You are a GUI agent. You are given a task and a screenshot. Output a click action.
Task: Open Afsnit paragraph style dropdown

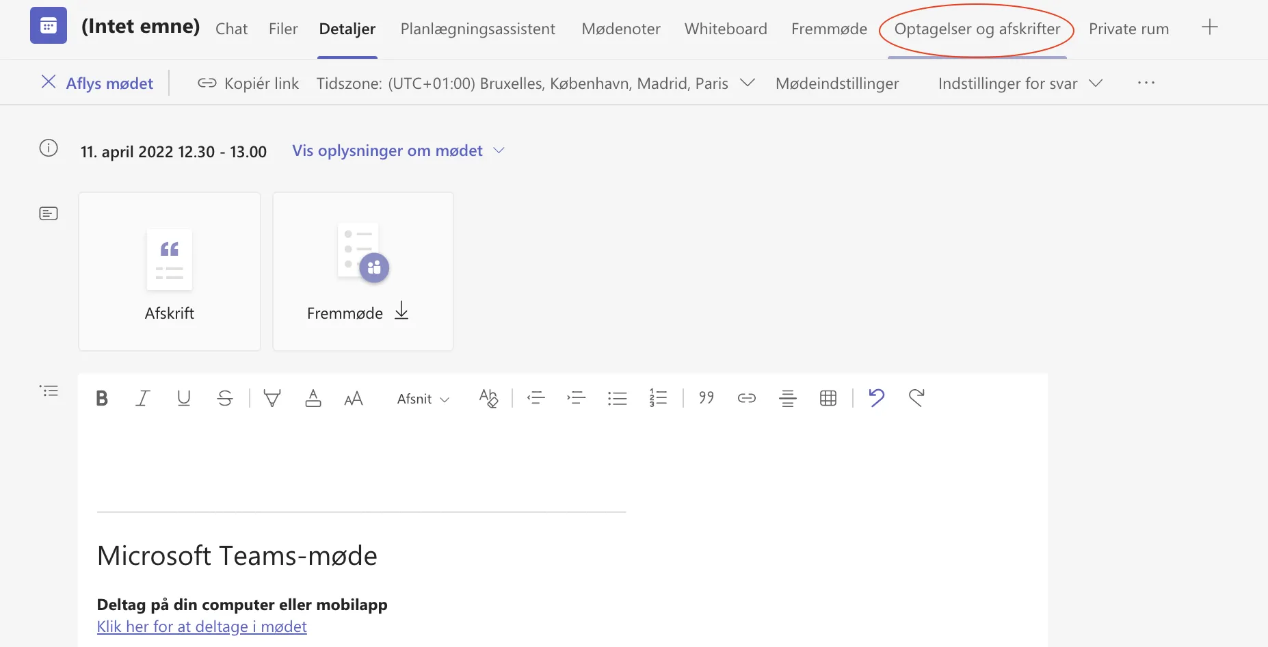[423, 399]
